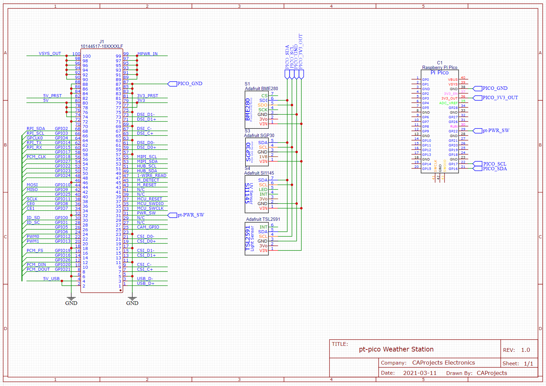Click the pt-PWR_SW net flag on Pico pin 29
Image resolution: width=546 pixels, height=386 pixels.
(491, 131)
